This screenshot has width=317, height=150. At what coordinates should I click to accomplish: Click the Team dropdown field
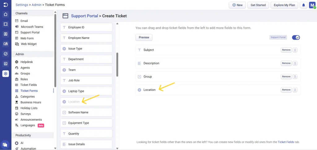[86, 70]
